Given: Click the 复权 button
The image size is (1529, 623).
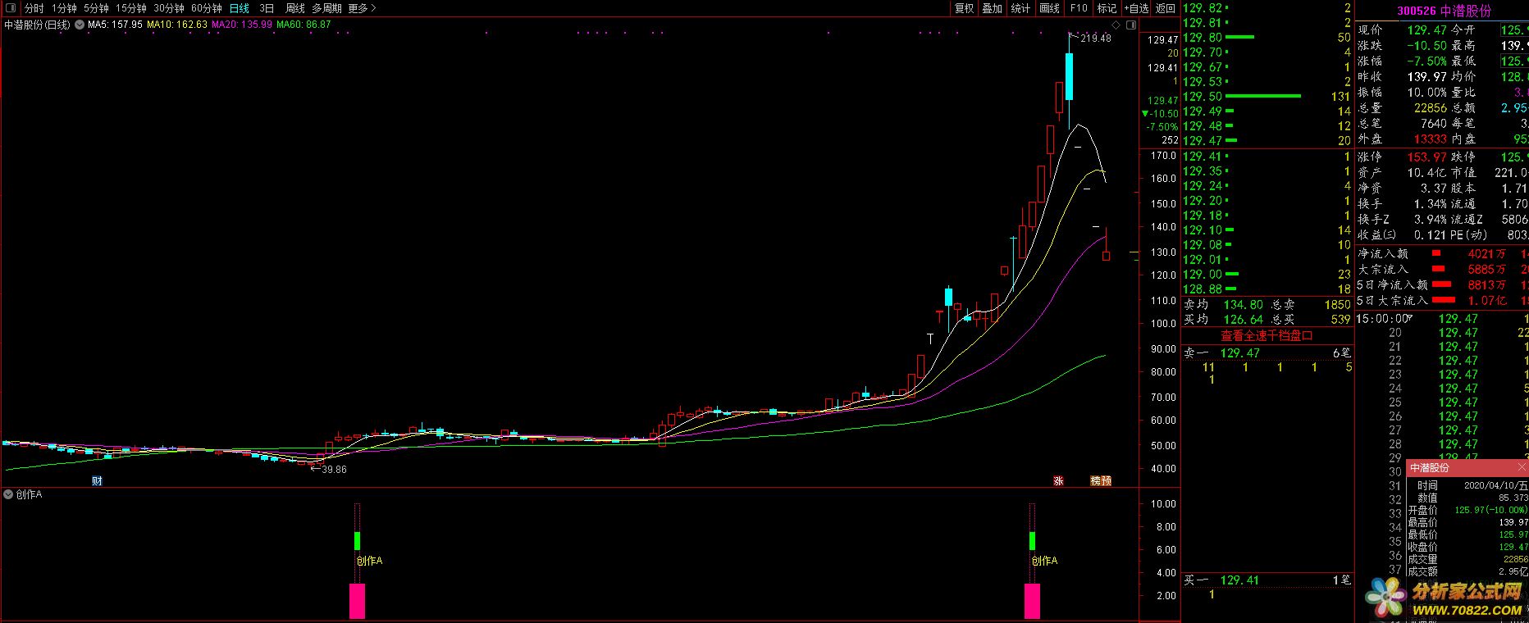Looking at the screenshot, I should pyautogui.click(x=964, y=8).
